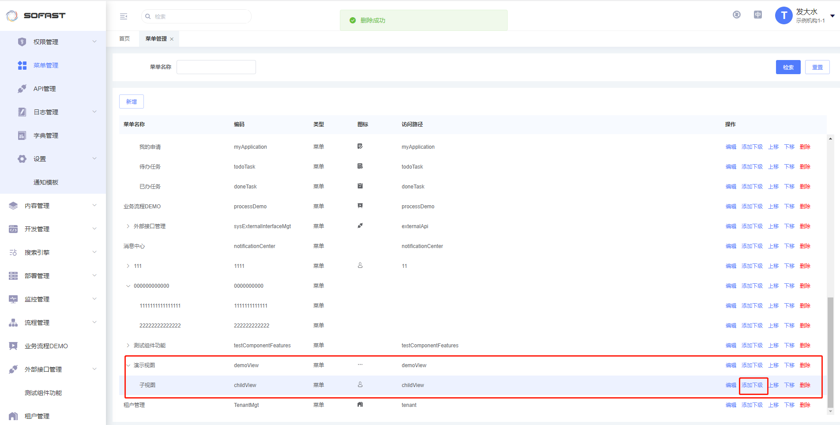This screenshot has width=840, height=425.
Task: Click the user avatar T icon
Action: coord(783,16)
